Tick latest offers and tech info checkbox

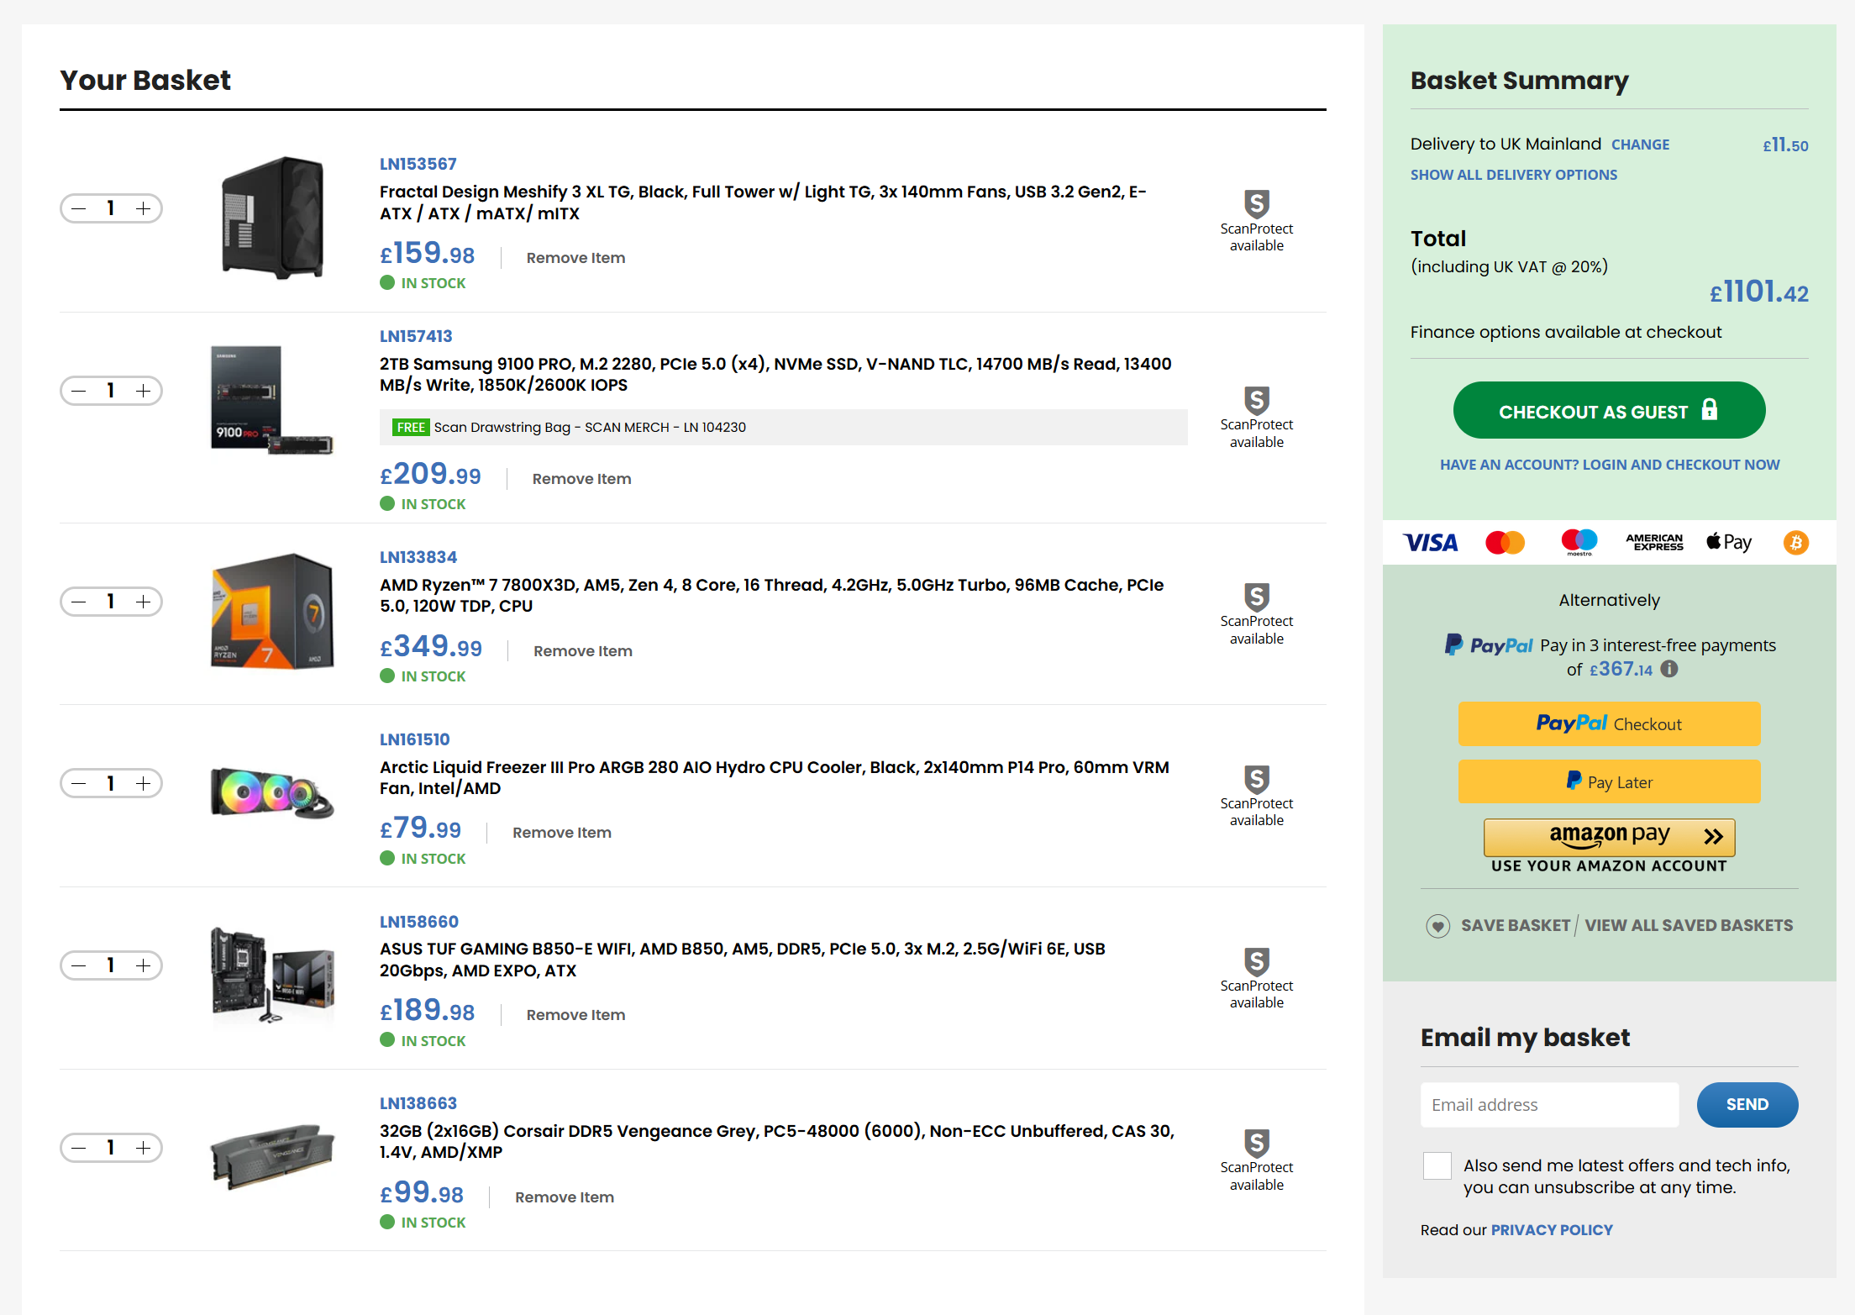(1437, 1166)
